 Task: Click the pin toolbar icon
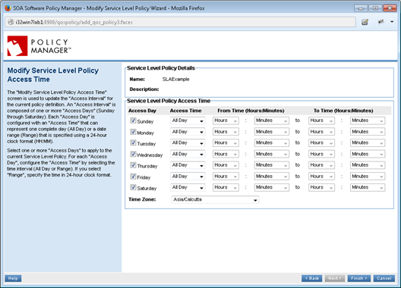pos(380,22)
